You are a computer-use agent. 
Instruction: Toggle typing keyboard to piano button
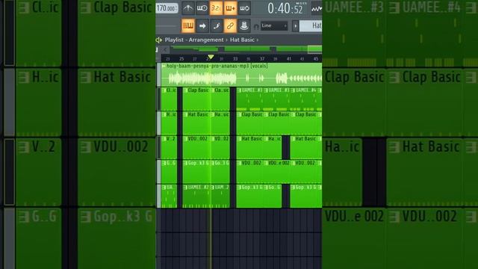(x=188, y=26)
